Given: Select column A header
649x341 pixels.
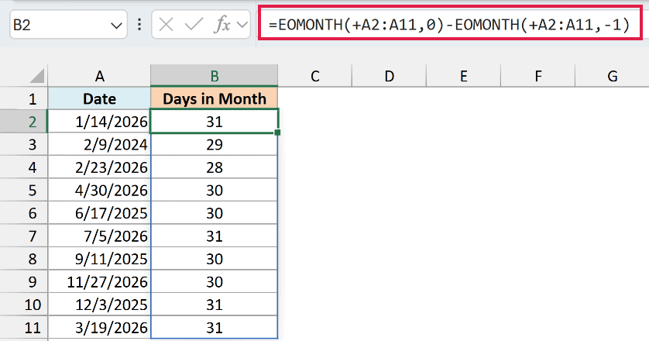Looking at the screenshot, I should coord(99,76).
